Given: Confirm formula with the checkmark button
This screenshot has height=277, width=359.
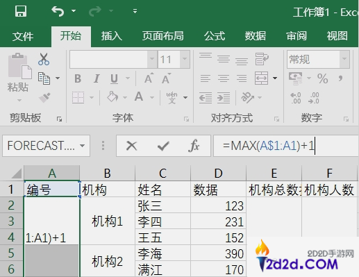Looking at the screenshot, I should point(163,146).
